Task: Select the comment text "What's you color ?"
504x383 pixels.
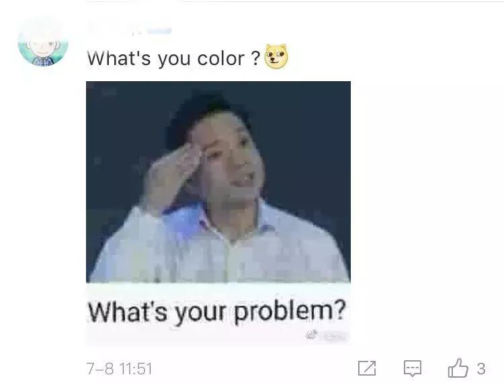Action: tap(173, 58)
